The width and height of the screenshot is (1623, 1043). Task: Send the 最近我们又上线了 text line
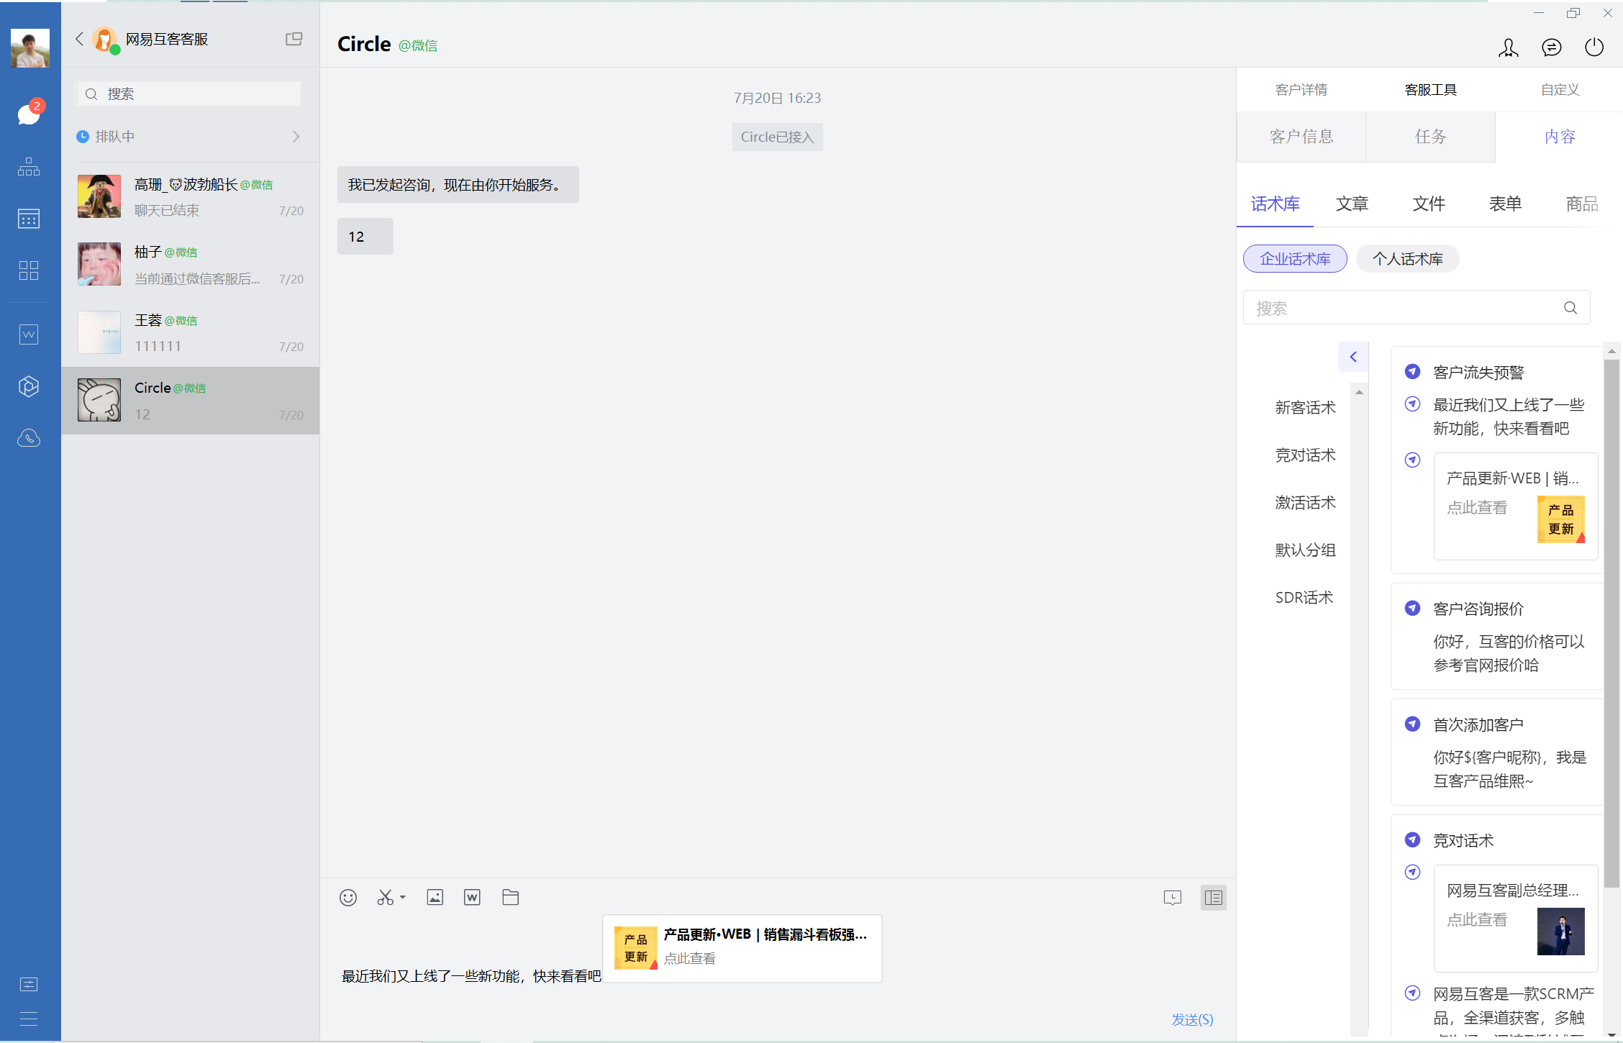coord(1412,404)
